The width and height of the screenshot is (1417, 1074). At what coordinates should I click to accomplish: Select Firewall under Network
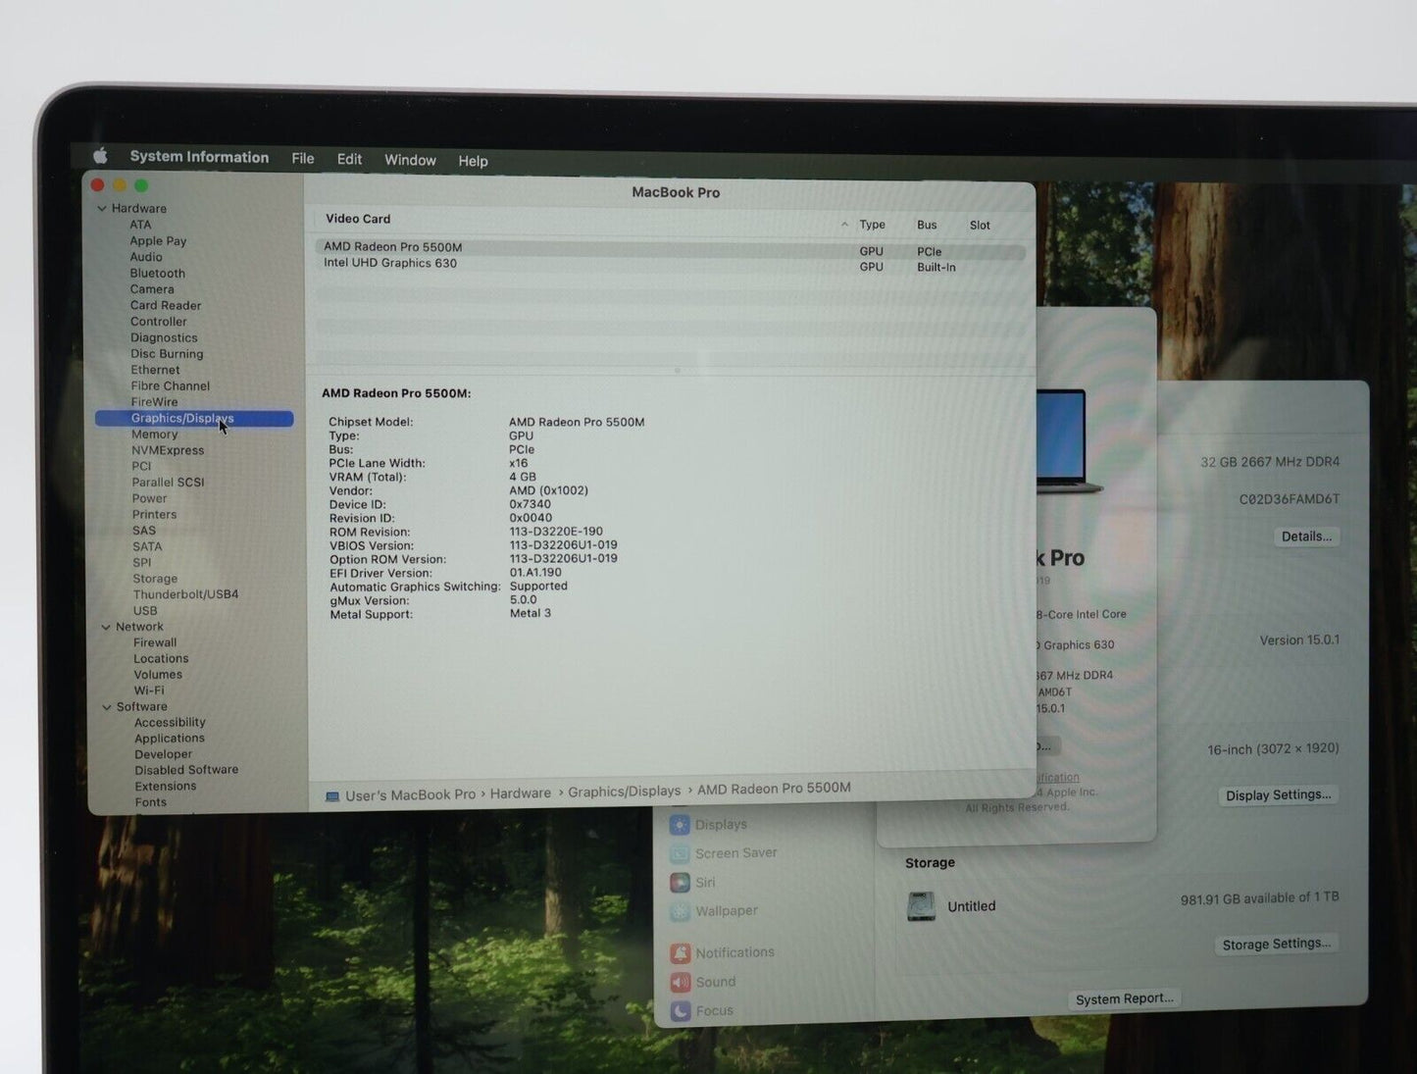click(155, 643)
